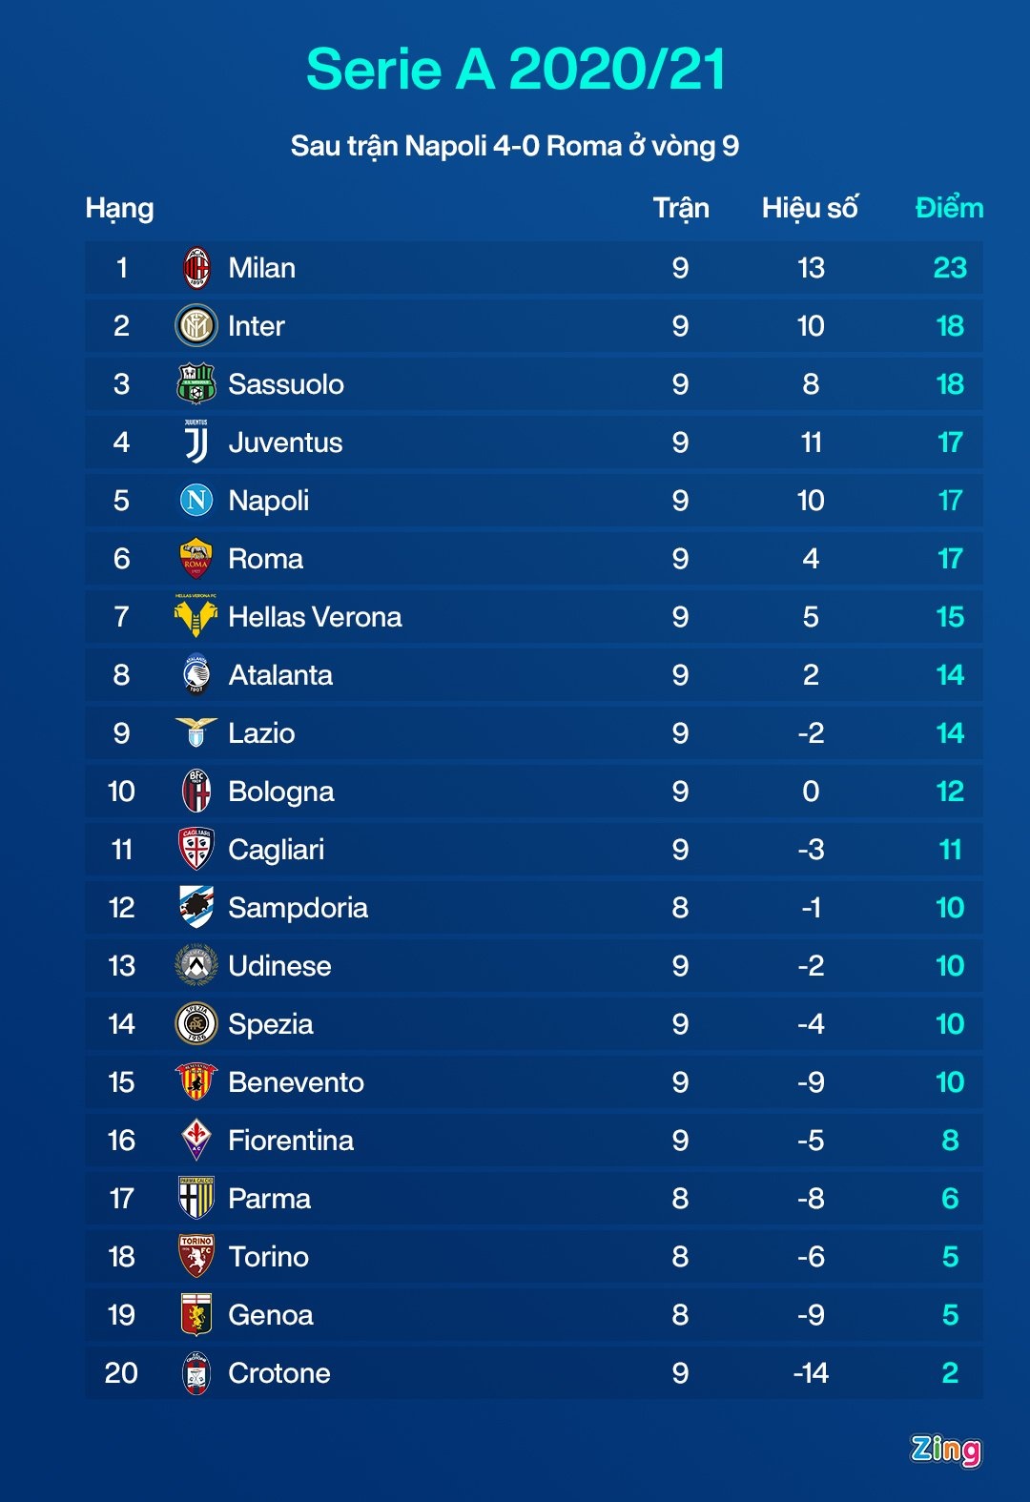The width and height of the screenshot is (1030, 1502).
Task: Click the Serie A 2020/21 title
Action: [515, 70]
